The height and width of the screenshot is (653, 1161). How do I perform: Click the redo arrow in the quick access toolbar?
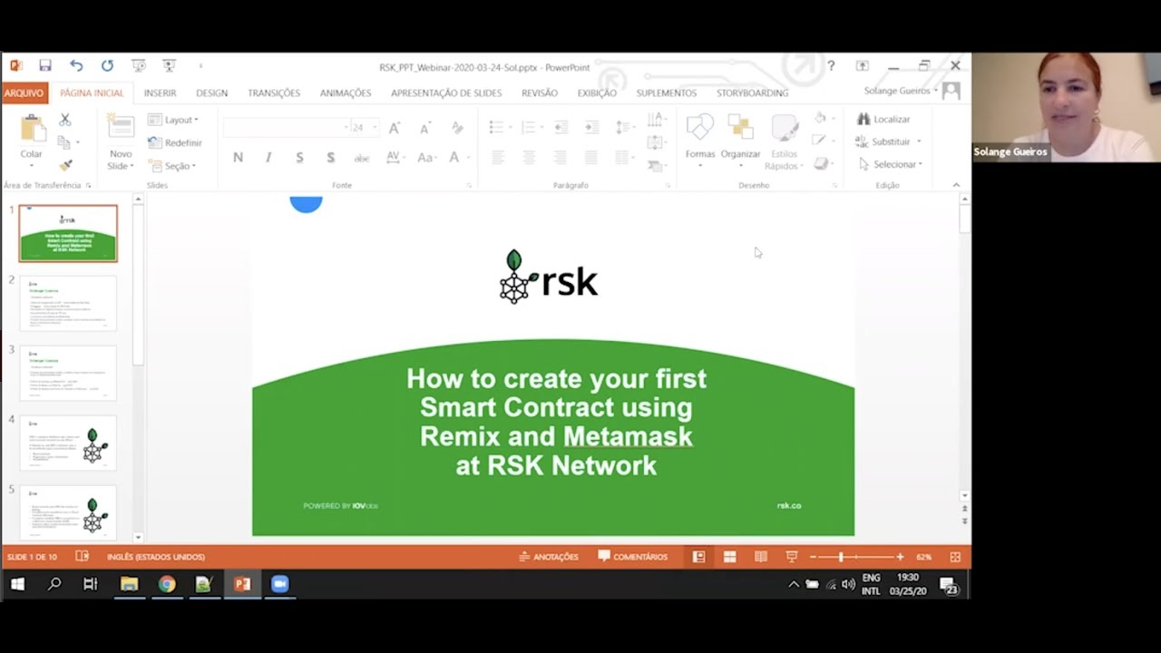tap(107, 66)
